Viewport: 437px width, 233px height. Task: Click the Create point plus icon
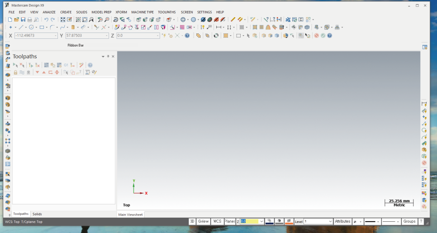click(10, 27)
